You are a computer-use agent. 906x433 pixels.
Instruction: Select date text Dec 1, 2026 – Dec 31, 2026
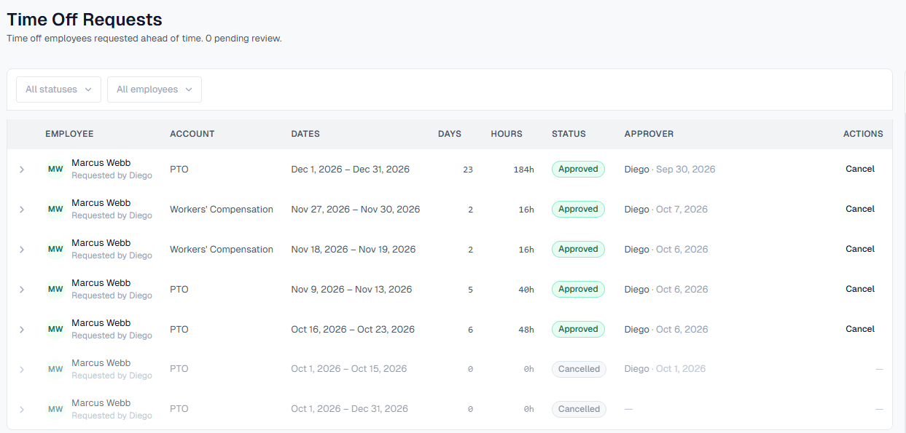coord(350,170)
